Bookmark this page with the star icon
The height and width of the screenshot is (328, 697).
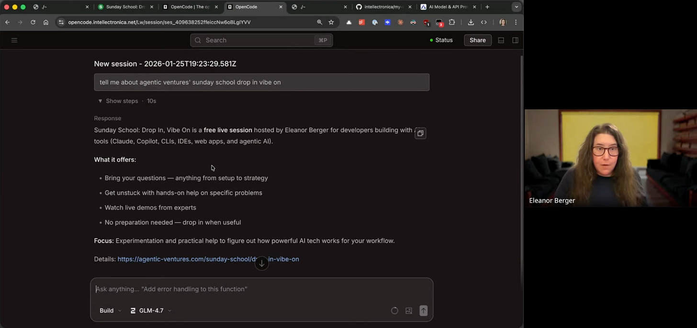(x=331, y=22)
